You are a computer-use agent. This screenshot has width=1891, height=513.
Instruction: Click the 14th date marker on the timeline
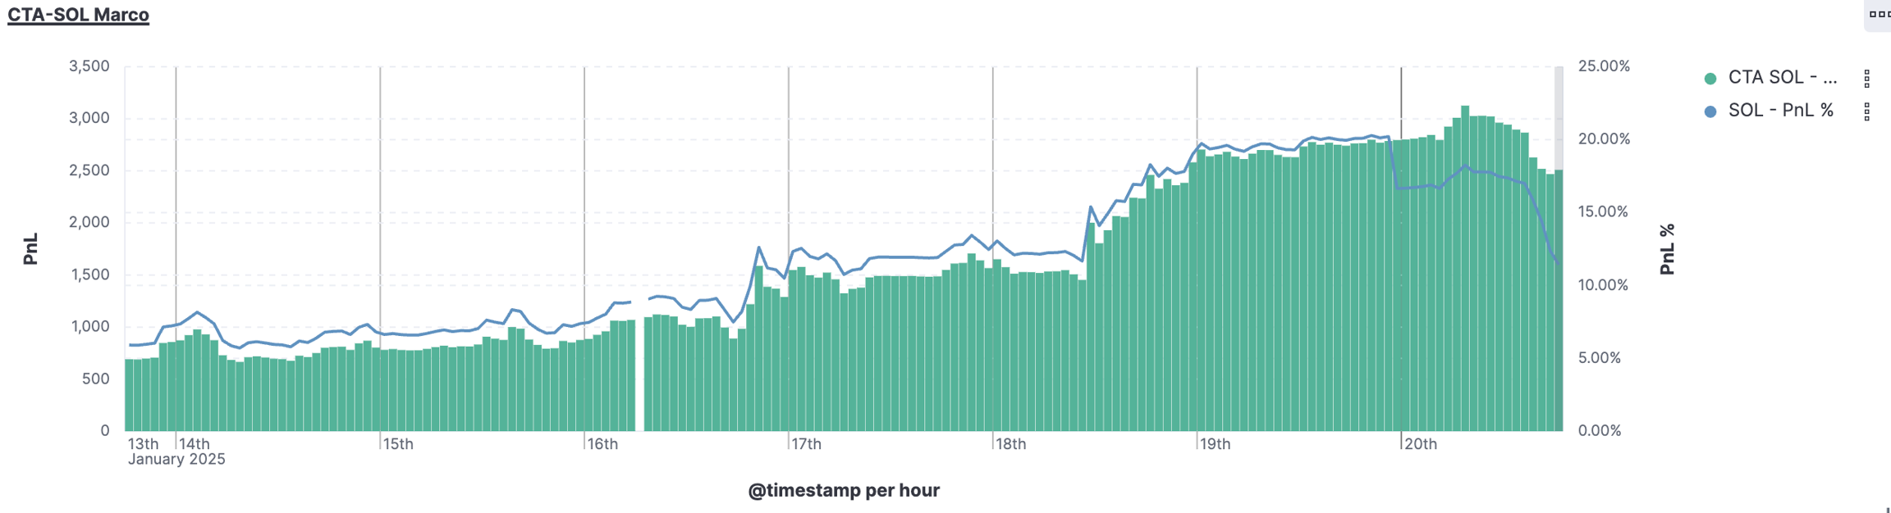(195, 443)
